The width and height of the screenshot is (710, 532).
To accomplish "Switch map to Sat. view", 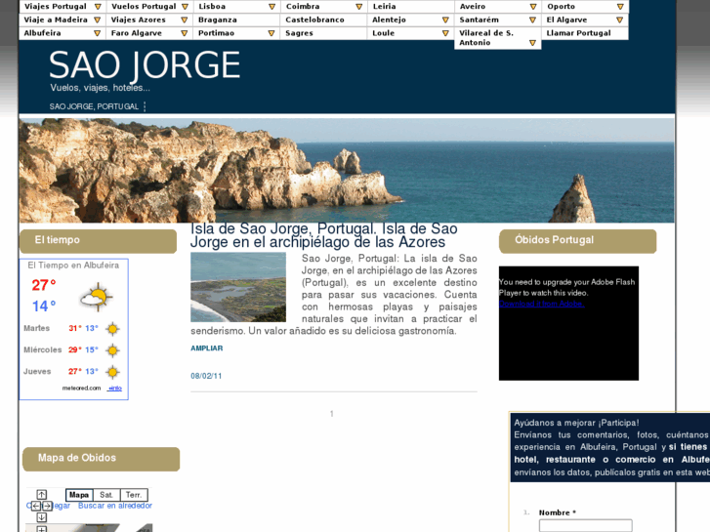I will click(x=106, y=495).
